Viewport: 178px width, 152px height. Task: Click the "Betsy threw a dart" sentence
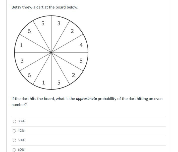pos(45,7)
